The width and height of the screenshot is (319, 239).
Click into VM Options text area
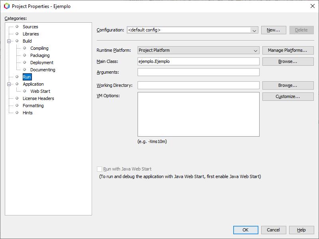click(x=198, y=114)
